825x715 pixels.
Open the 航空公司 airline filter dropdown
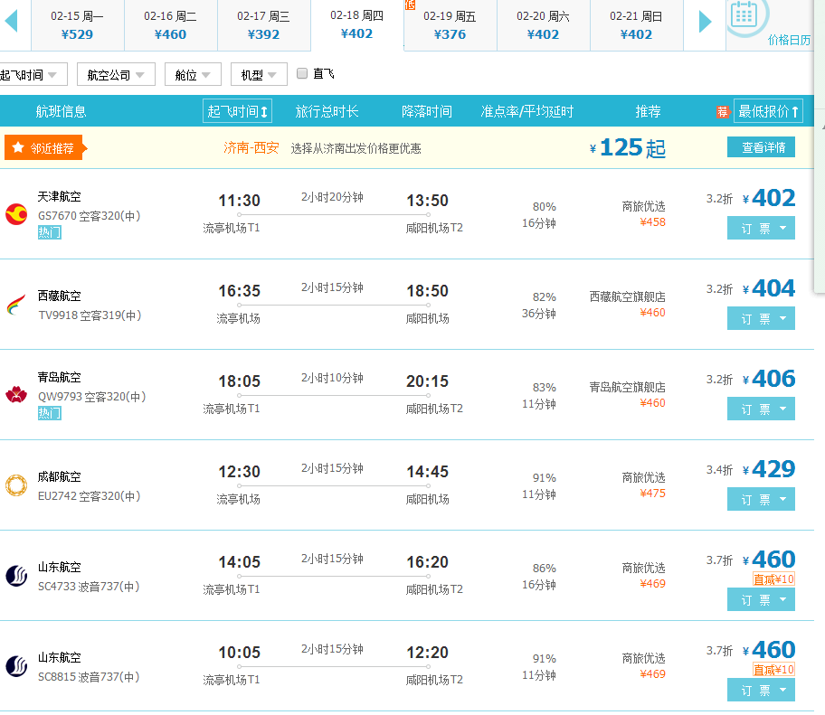pos(114,74)
